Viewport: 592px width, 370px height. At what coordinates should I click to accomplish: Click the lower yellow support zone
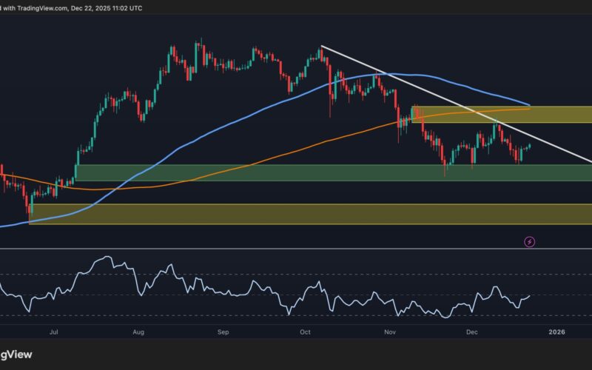tap(296, 214)
